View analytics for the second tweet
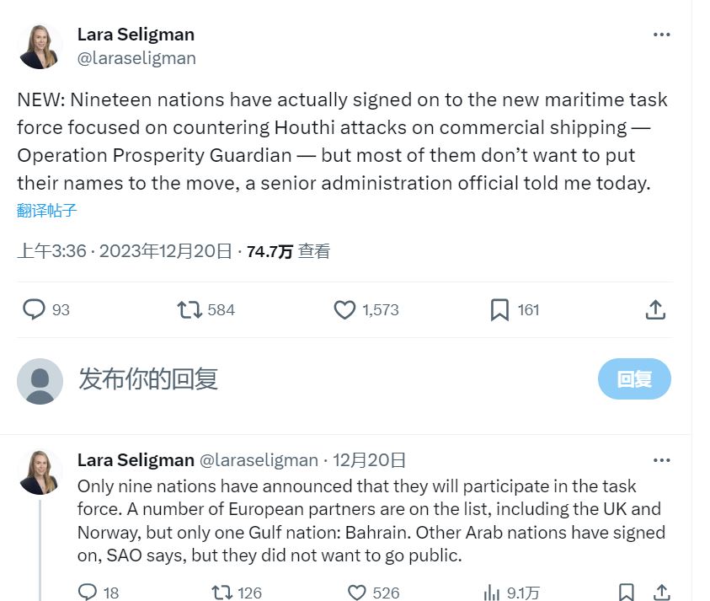This screenshot has height=601, width=710. 492,593
